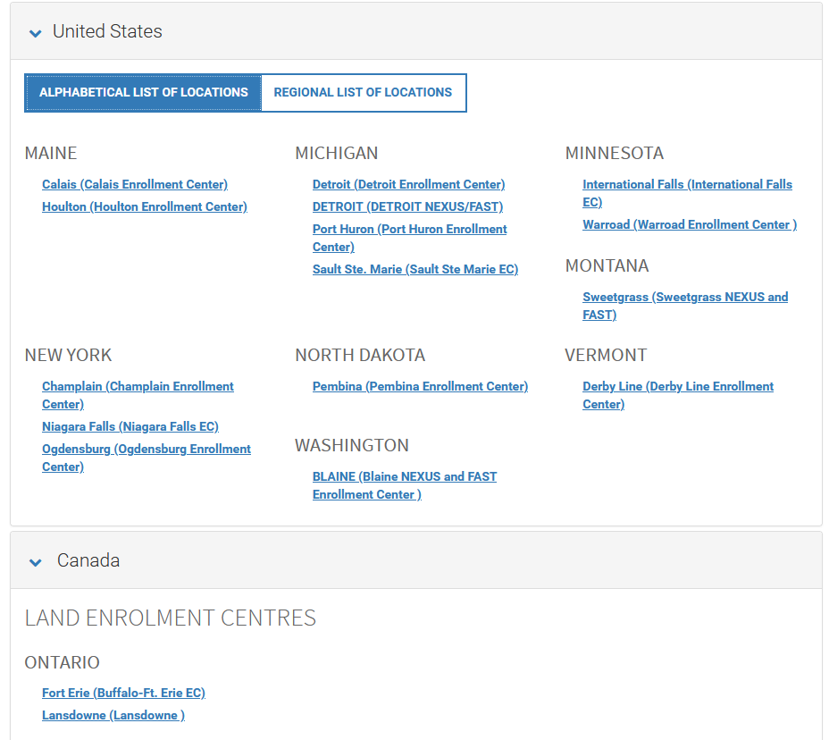The height and width of the screenshot is (740, 829).
Task: Click Warroad Enrollment Center link
Action: (x=689, y=225)
